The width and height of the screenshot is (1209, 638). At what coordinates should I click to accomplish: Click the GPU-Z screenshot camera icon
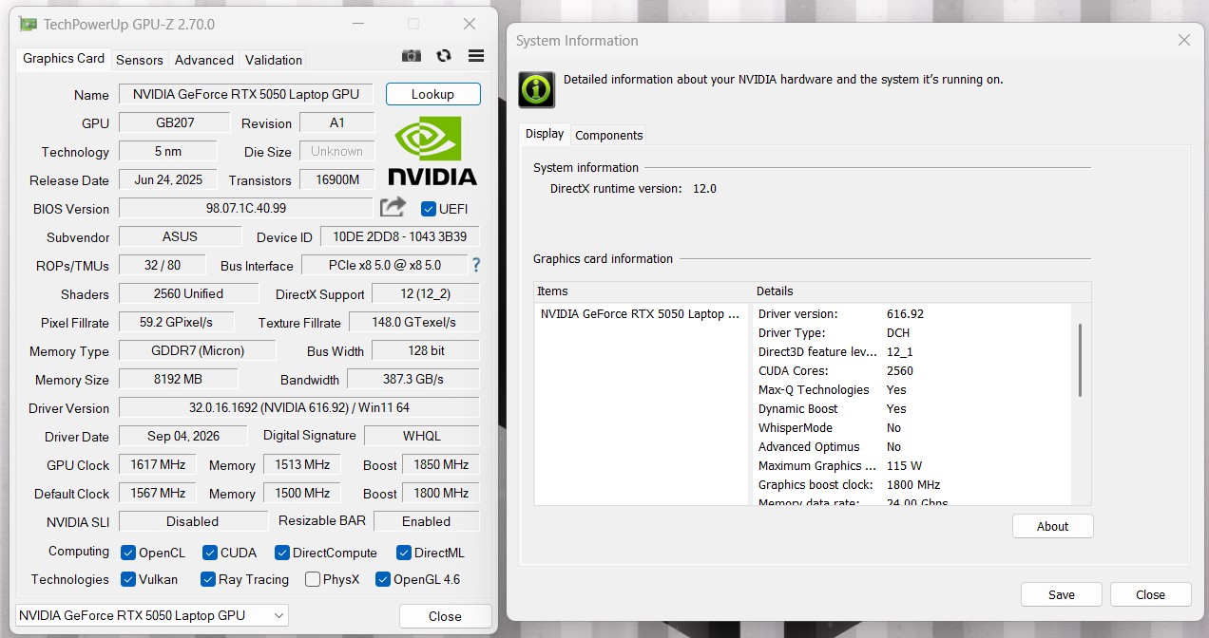pyautogui.click(x=411, y=56)
